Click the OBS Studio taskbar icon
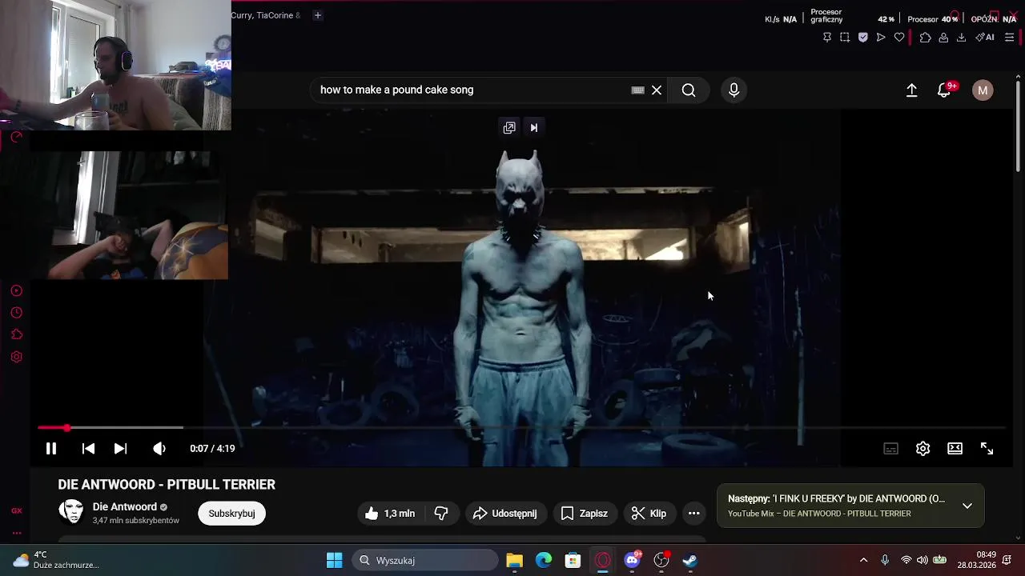The height and width of the screenshot is (576, 1025). point(661,560)
